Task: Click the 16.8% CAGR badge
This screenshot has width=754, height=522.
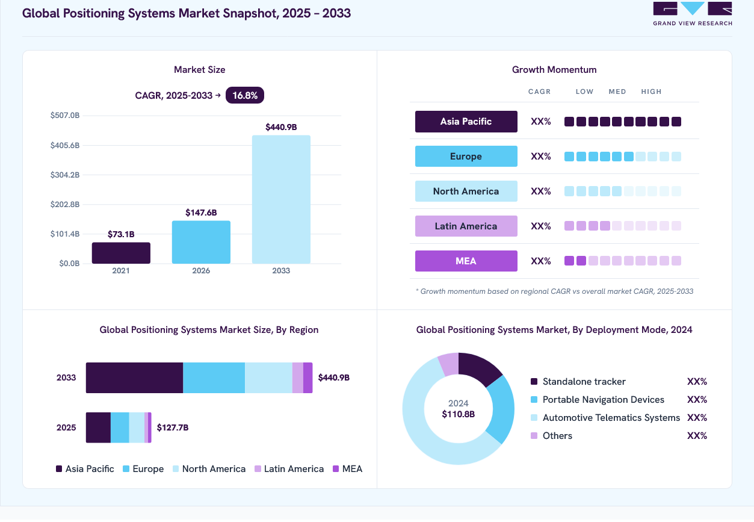Action: click(x=245, y=95)
